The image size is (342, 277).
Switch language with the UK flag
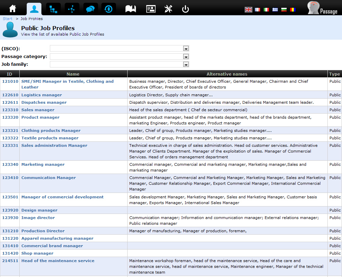coord(248,10)
